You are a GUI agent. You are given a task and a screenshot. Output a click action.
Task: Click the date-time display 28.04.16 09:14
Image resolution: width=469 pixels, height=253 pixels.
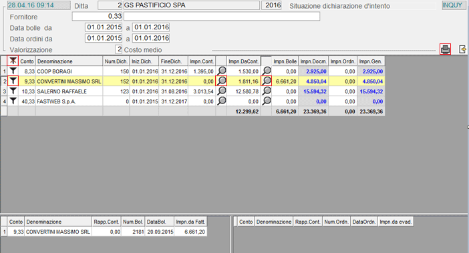click(39, 5)
